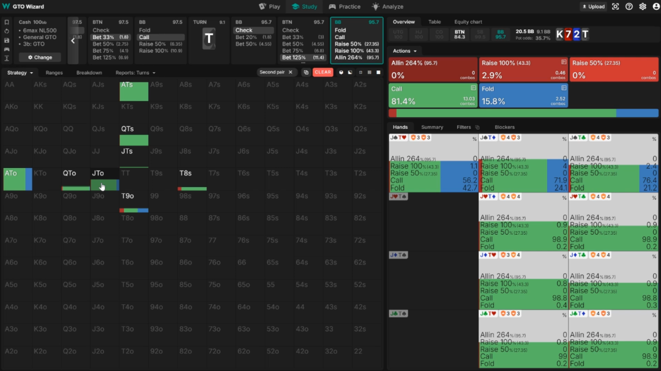This screenshot has height=371, width=661.
Task: Click the detail icon on Raise 100% card
Action: tap(564, 62)
